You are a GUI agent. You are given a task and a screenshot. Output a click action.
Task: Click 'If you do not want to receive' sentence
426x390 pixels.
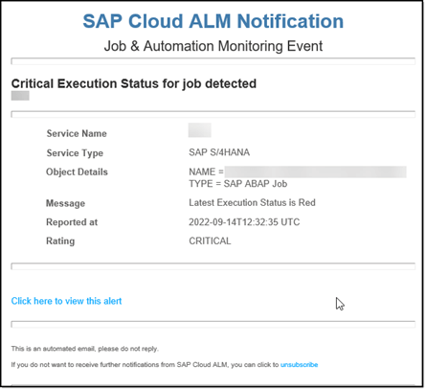click(x=165, y=364)
